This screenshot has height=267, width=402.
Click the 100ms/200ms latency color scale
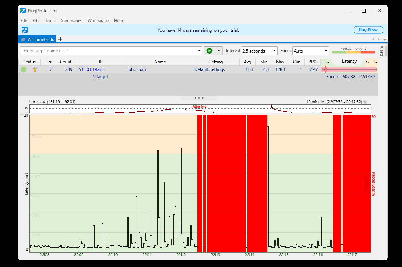tap(353, 51)
